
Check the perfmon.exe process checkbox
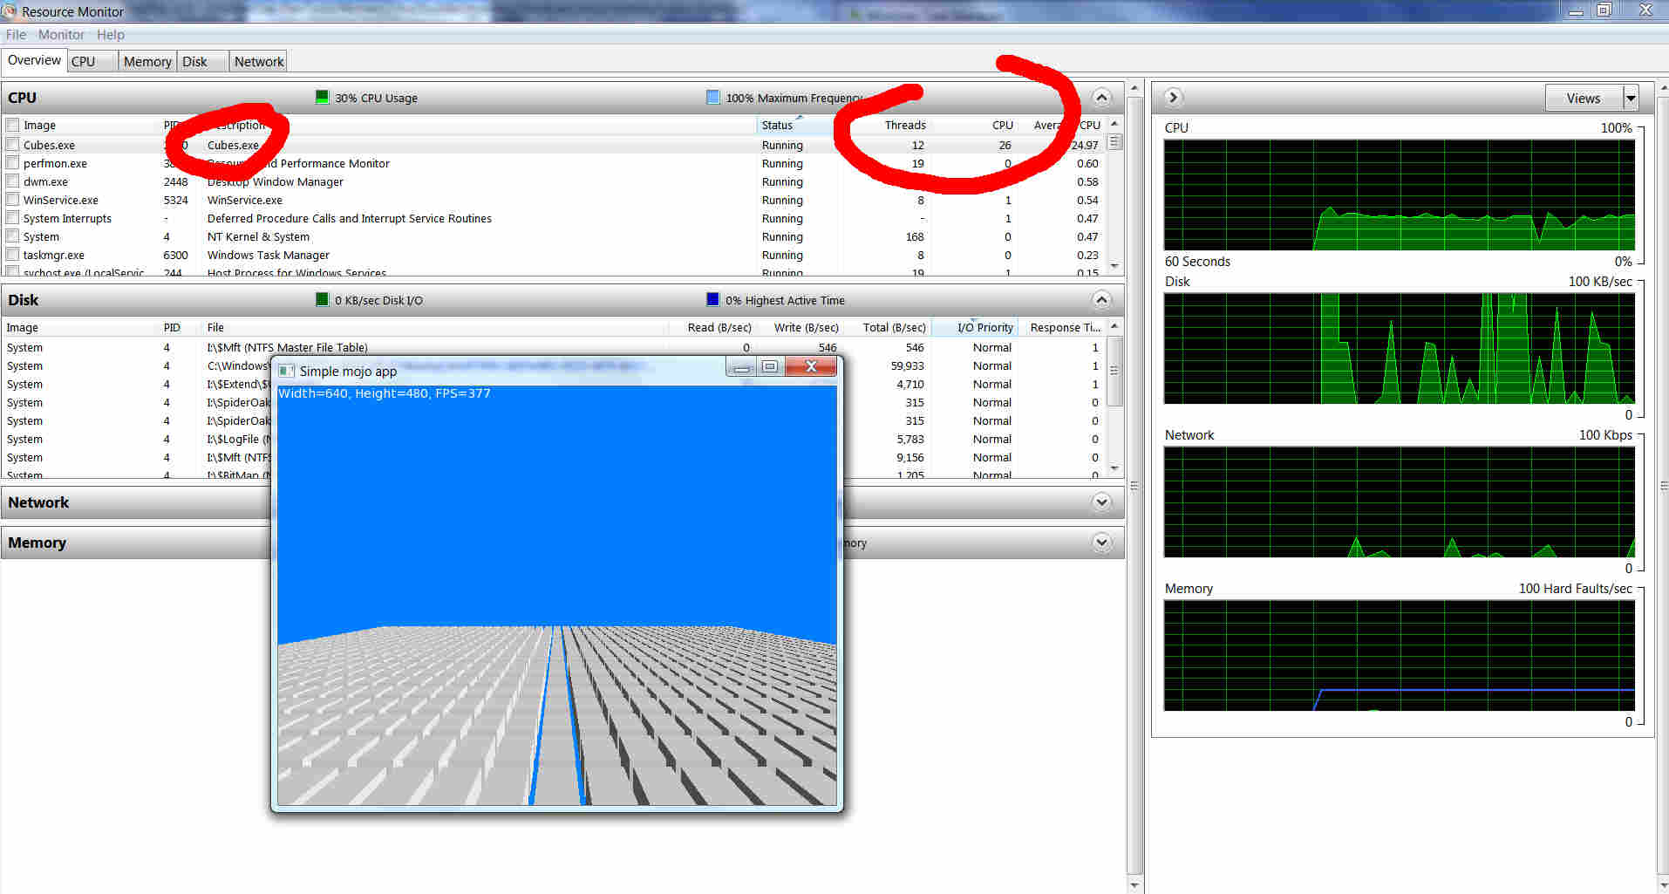pos(12,163)
